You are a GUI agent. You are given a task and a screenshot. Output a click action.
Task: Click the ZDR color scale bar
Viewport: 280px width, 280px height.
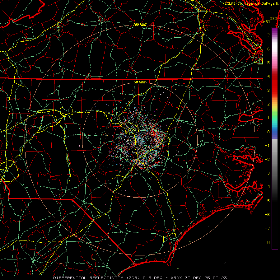[x=275, y=138]
